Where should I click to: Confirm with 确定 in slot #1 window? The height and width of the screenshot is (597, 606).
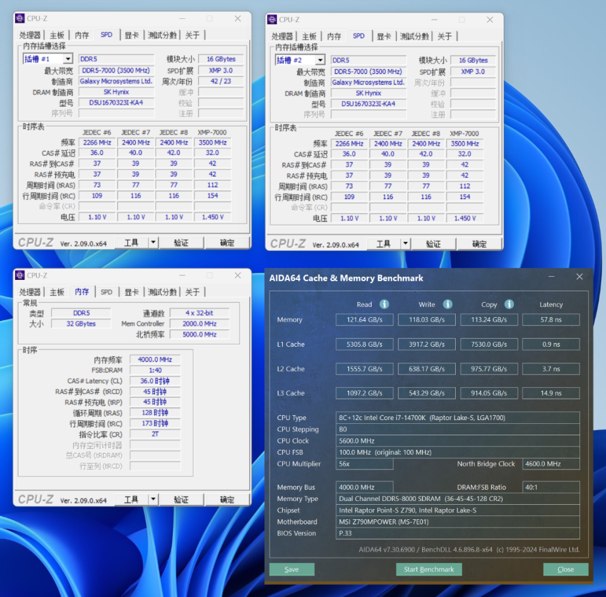click(227, 243)
